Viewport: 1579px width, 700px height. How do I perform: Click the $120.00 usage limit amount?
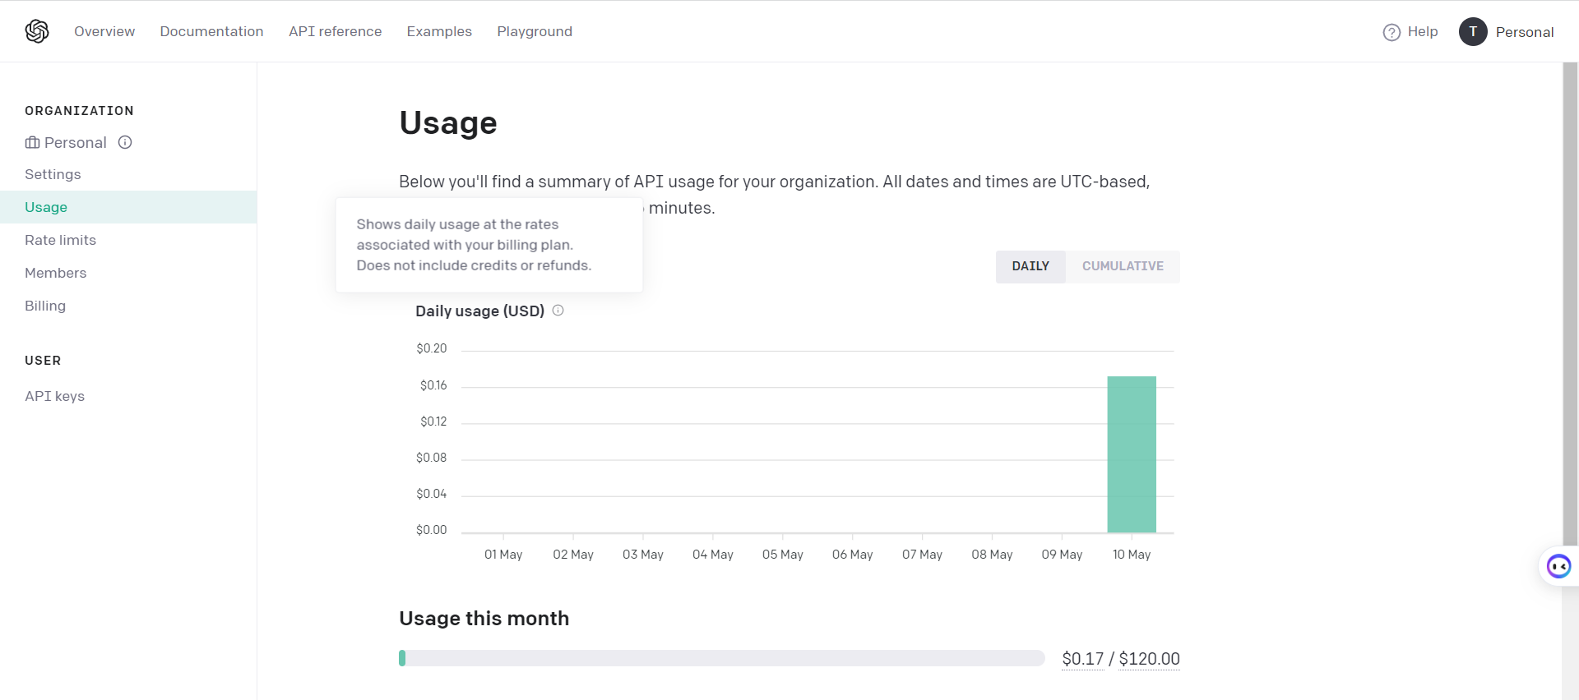pyautogui.click(x=1149, y=659)
